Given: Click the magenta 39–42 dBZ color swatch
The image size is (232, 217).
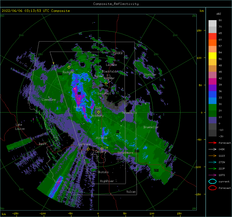Looking at the screenshot, I should (x=212, y=81).
